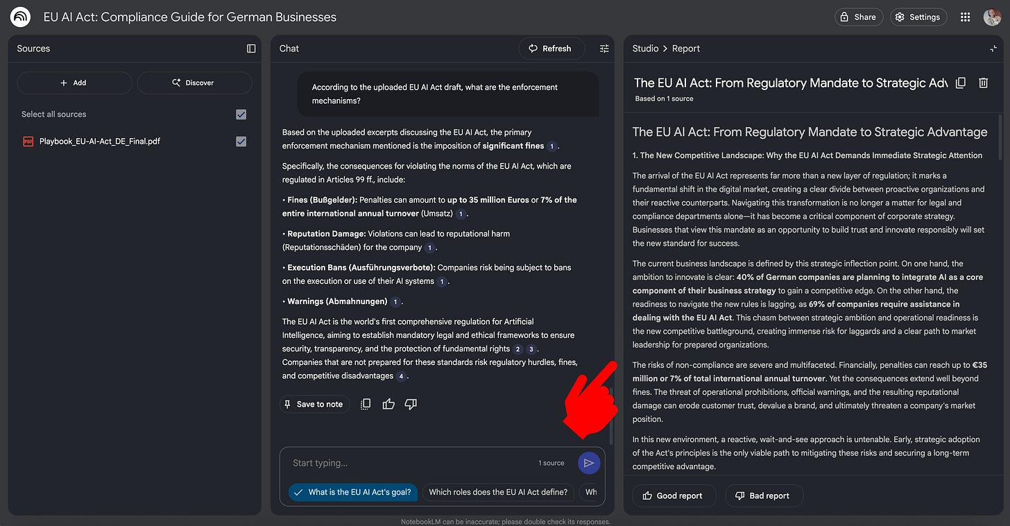Click the notebook title 'EU AI Act: Compliance Guide'
Image resolution: width=1010 pixels, height=526 pixels.
click(x=190, y=17)
